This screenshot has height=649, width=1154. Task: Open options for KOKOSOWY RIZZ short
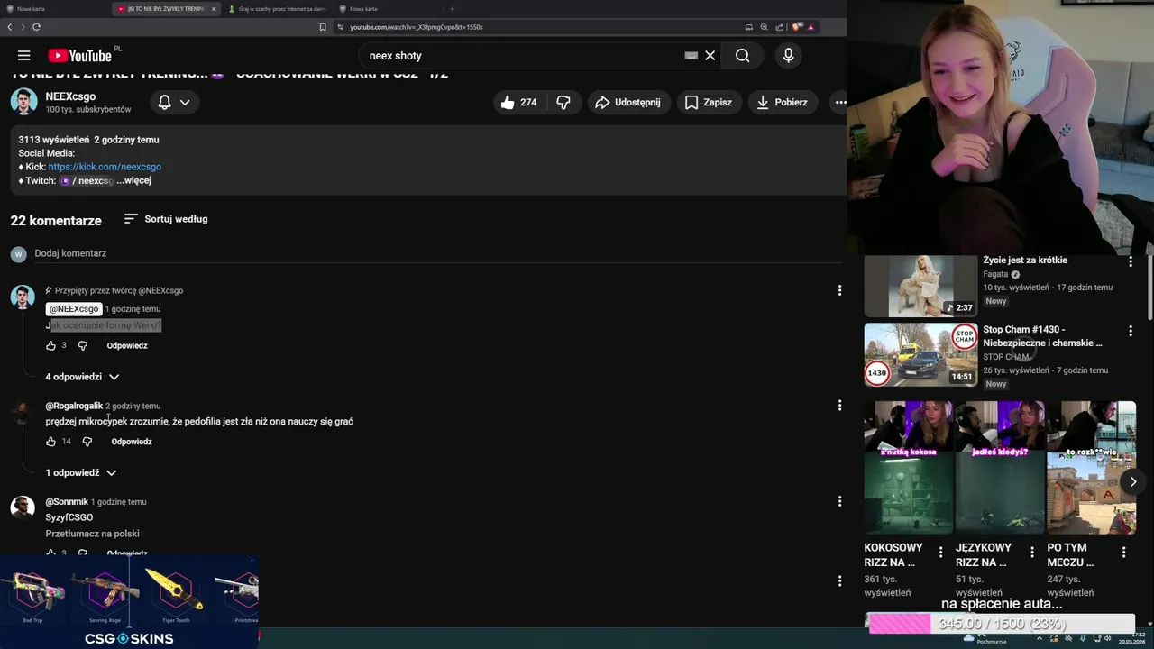[x=941, y=553]
